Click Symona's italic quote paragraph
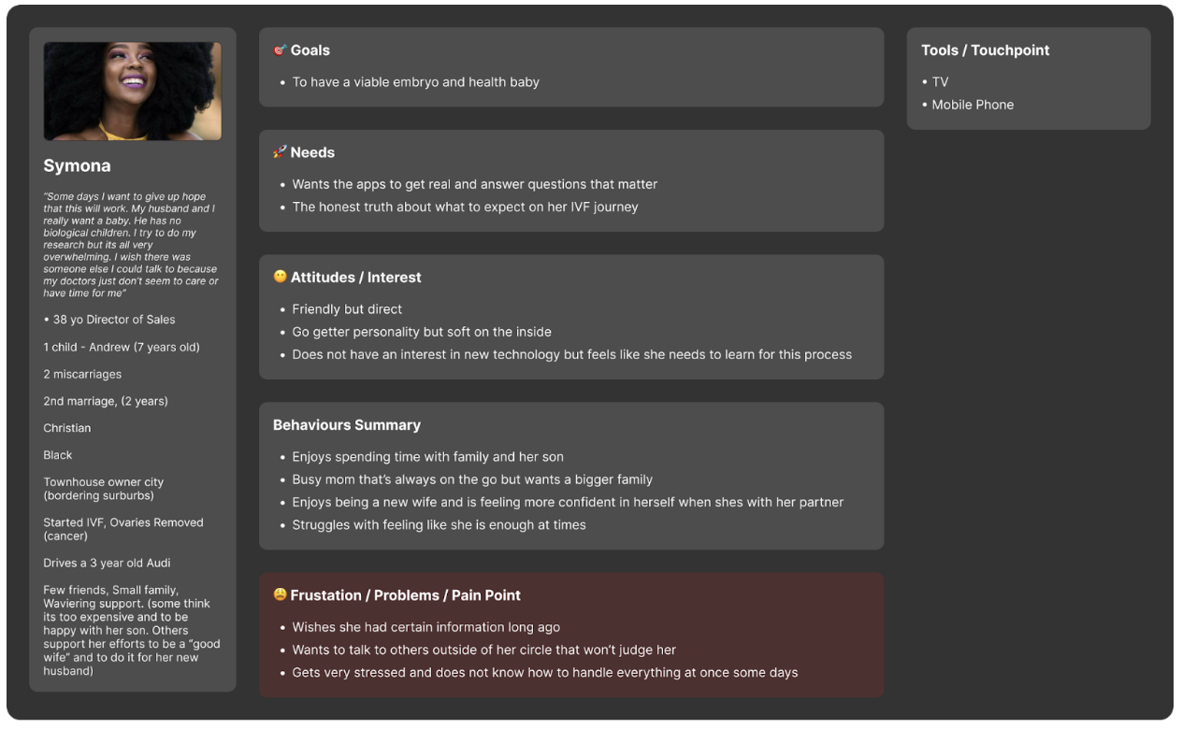The image size is (1182, 729). 131,245
